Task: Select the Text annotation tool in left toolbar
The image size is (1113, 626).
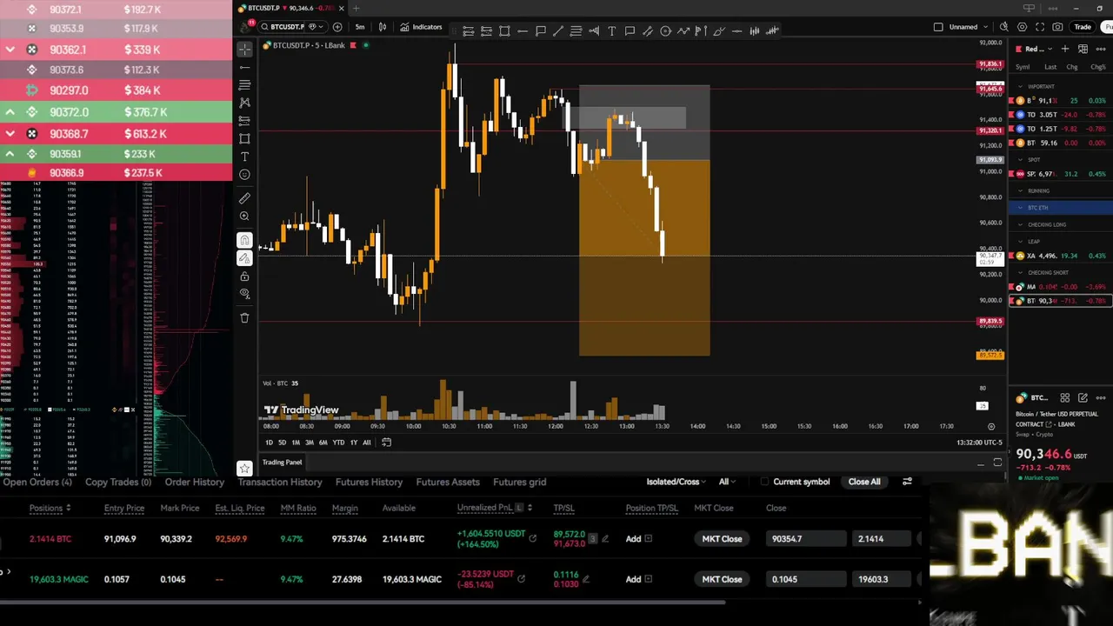Action: 244,156
